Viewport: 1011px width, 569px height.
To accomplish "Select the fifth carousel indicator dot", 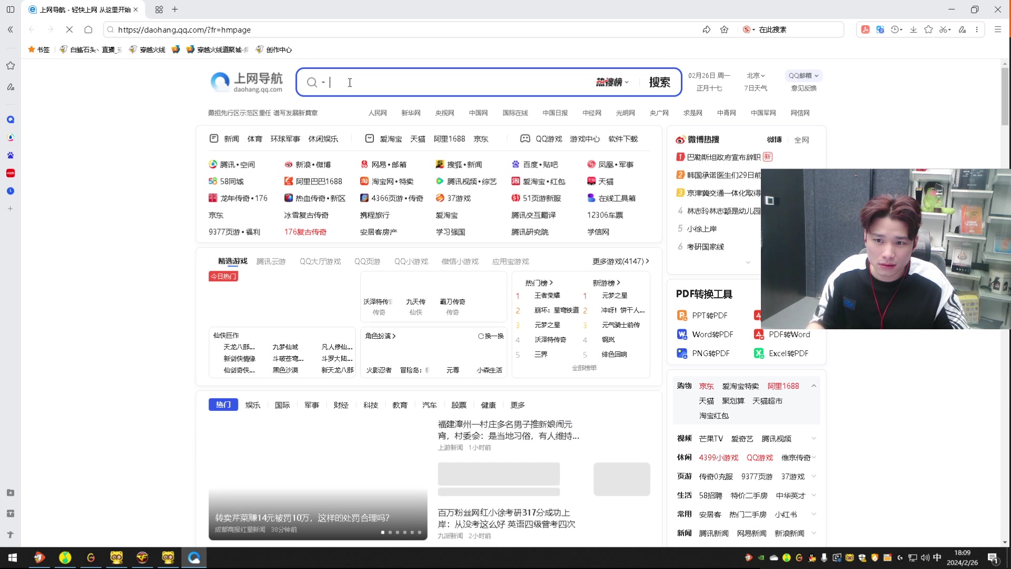I will 411,533.
